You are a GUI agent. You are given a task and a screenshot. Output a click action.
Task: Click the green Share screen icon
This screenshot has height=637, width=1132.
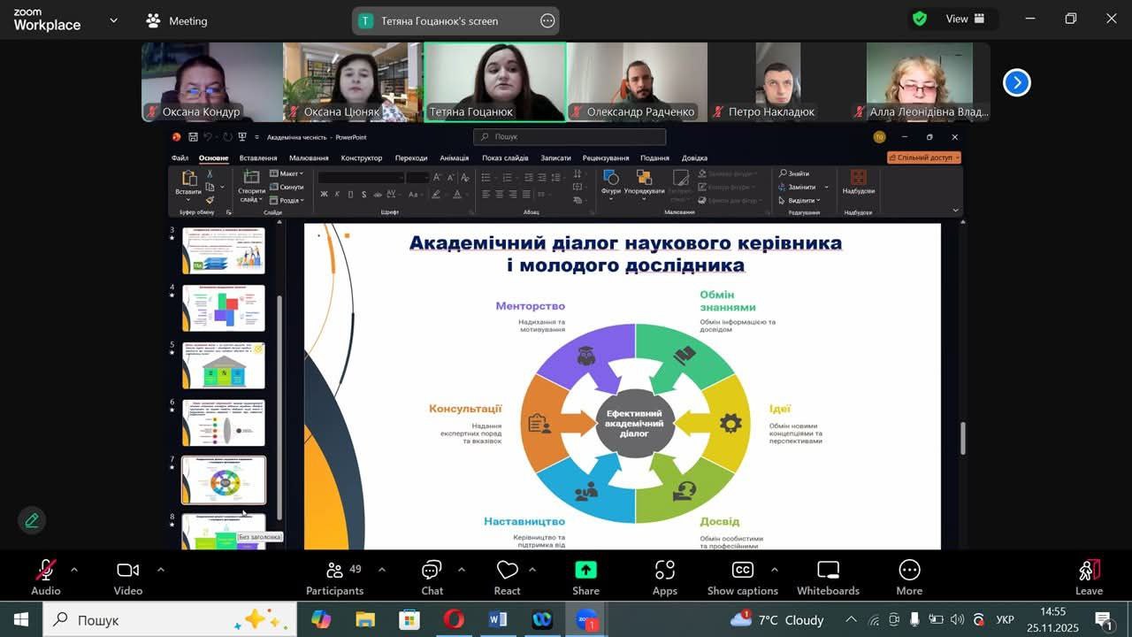click(585, 571)
